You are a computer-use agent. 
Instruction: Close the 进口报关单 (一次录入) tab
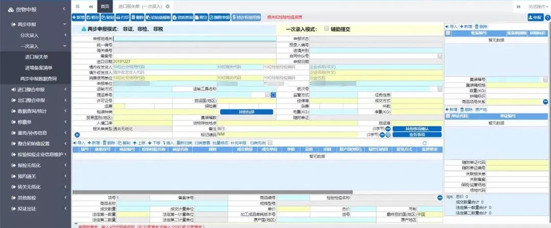point(168,6)
